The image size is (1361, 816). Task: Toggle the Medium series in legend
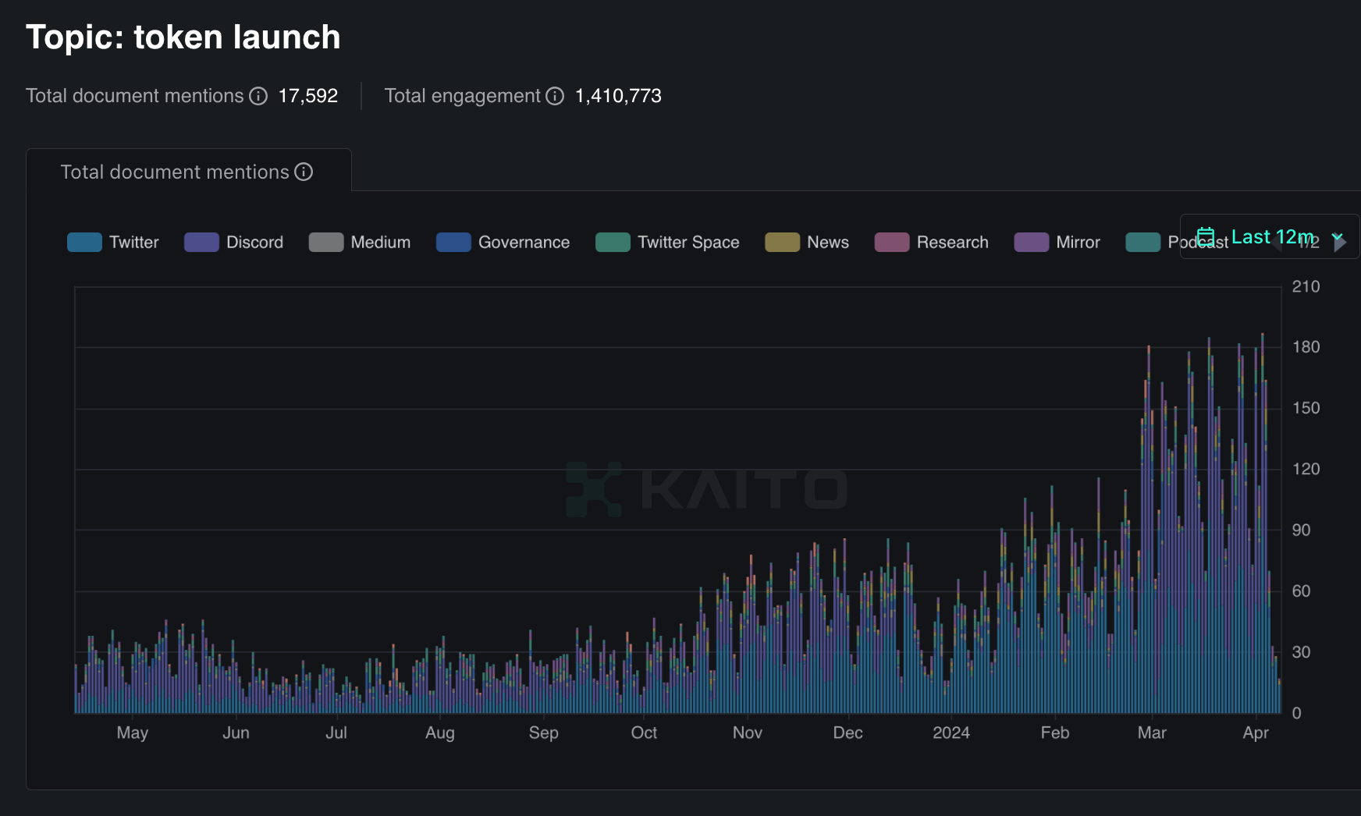coord(360,243)
